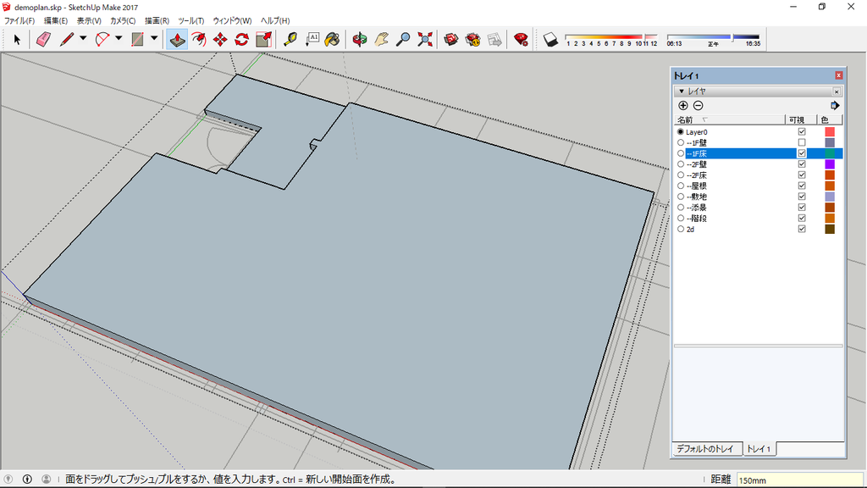Choose the Paint Bucket tool
867x488 pixels.
tap(332, 39)
